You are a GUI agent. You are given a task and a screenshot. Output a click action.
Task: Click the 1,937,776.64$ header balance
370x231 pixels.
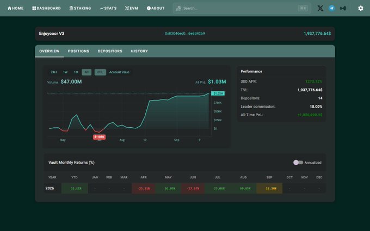pyautogui.click(x=317, y=34)
